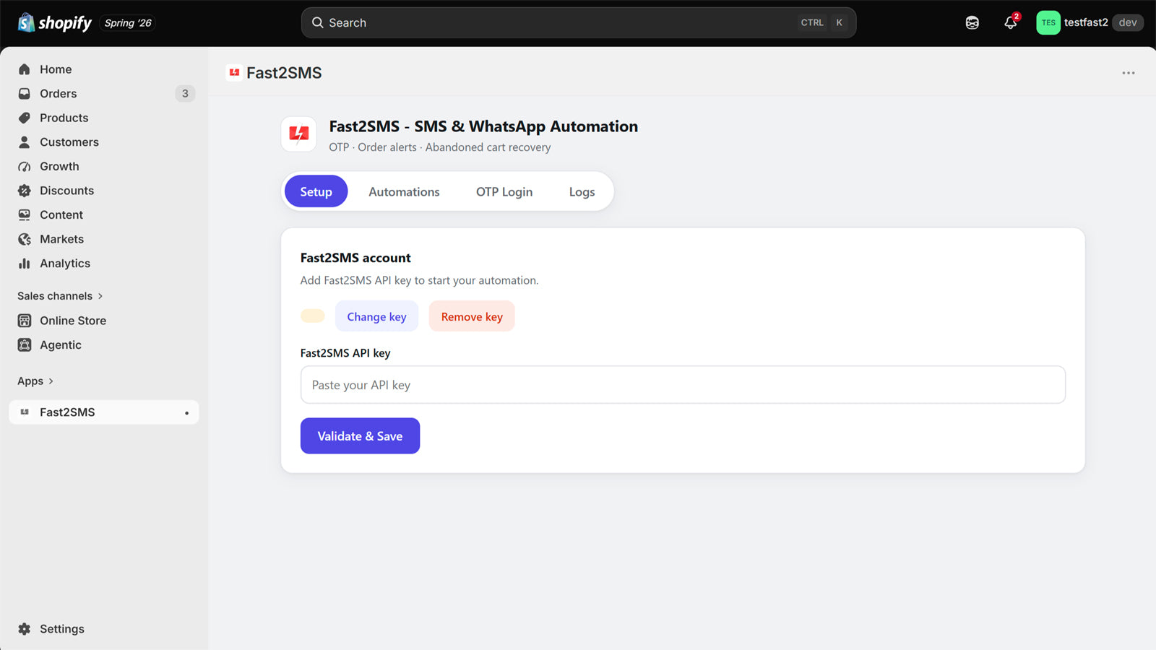Screen dimensions: 1156x650
Task: Click the Settings gear icon
Action: tap(25, 629)
